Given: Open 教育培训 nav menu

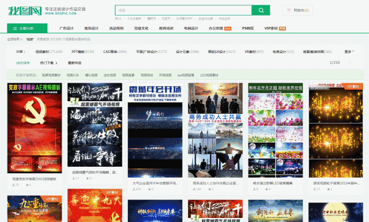Looking at the screenshot, I should click(x=166, y=28).
